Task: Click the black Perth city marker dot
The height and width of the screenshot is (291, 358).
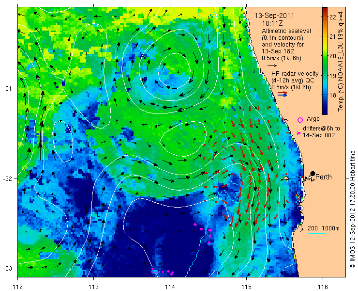Action: 313,174
